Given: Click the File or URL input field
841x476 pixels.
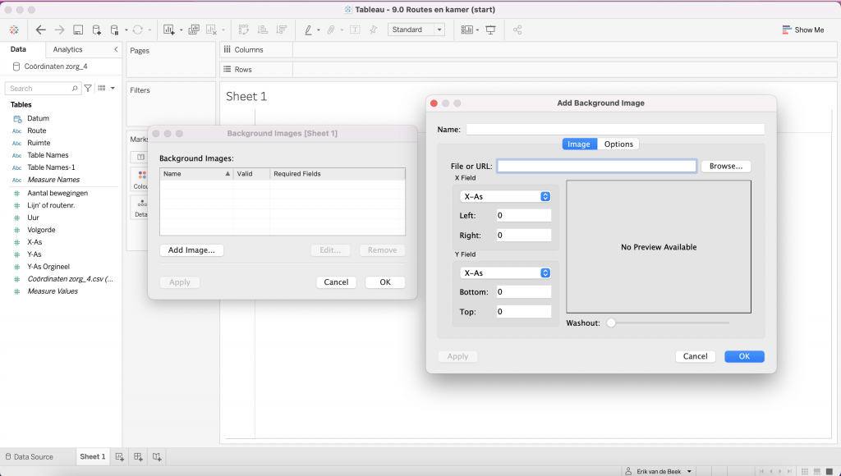Looking at the screenshot, I should [x=596, y=166].
